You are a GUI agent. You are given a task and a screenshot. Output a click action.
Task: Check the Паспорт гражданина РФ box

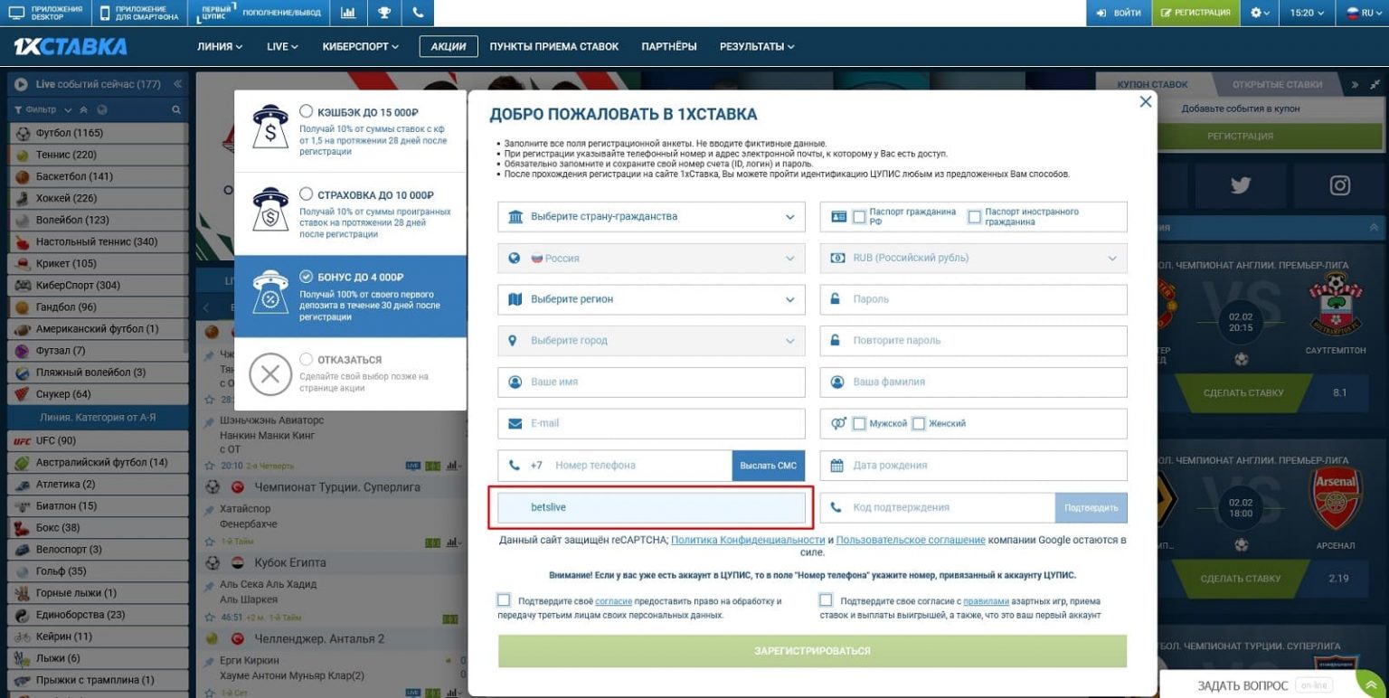tap(859, 216)
